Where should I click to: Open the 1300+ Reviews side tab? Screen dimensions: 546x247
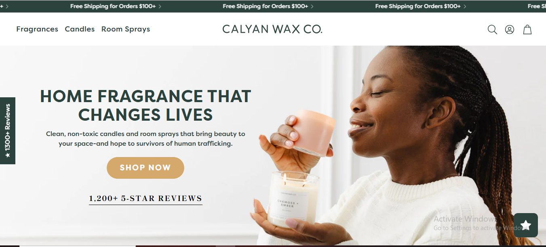pyautogui.click(x=8, y=131)
